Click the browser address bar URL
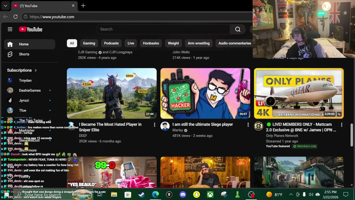The width and height of the screenshot is (355, 200). pos(52,17)
